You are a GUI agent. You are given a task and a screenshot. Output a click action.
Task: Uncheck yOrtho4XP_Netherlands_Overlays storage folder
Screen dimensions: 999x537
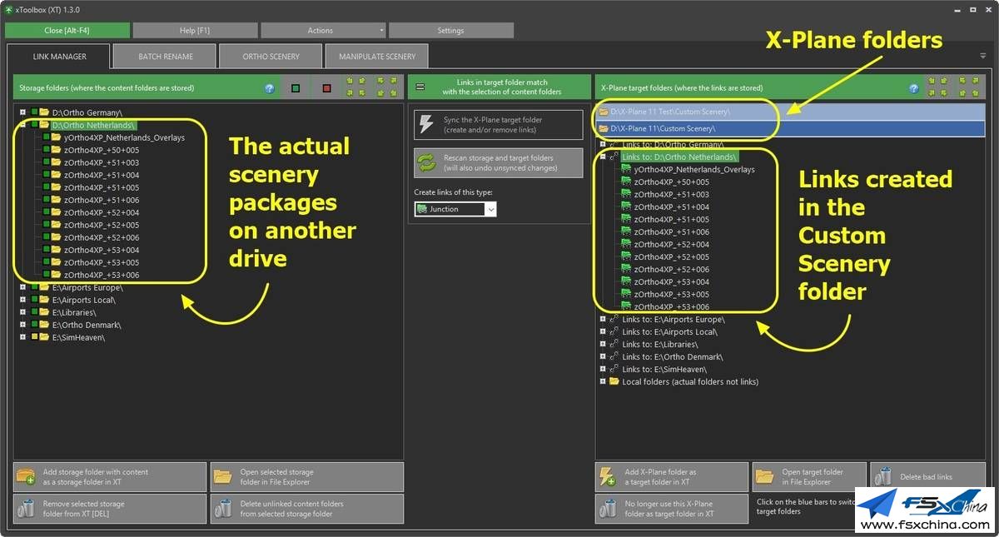(x=47, y=137)
